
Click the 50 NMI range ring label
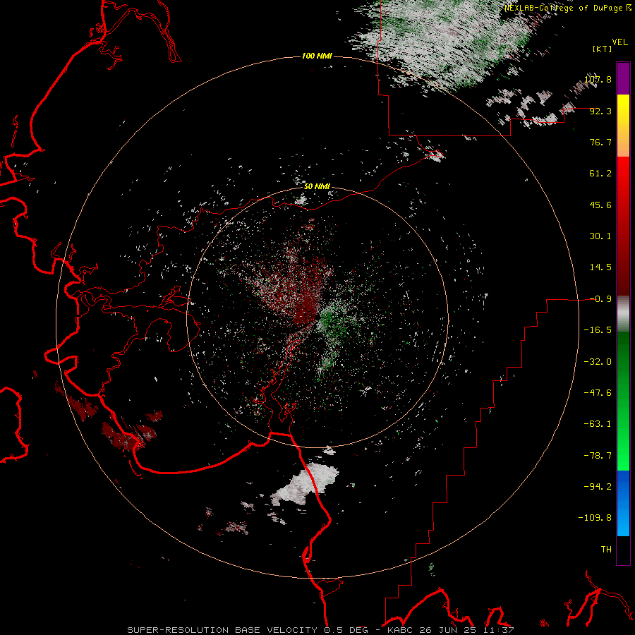[317, 187]
